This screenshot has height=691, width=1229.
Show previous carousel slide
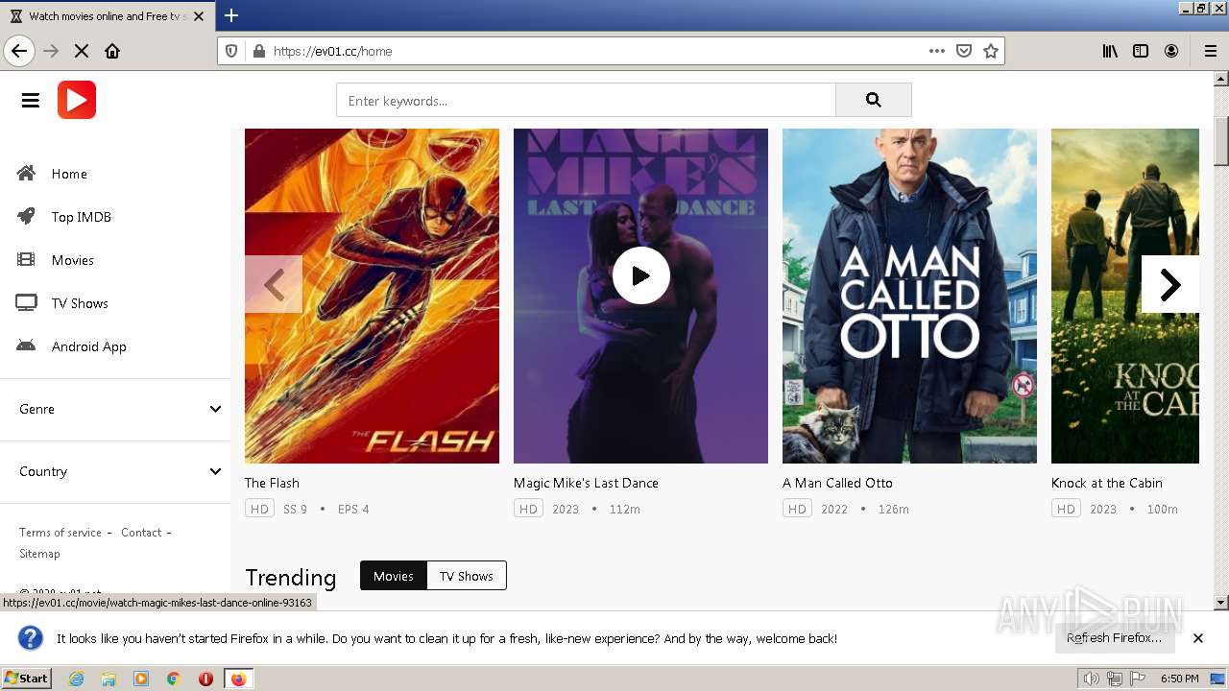pos(274,284)
